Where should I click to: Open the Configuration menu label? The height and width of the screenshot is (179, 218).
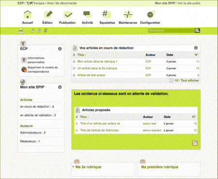point(150,23)
